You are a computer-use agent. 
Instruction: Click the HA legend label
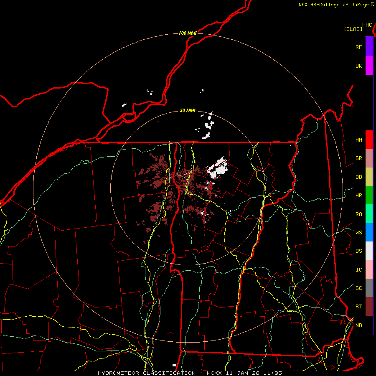[x=358, y=140]
